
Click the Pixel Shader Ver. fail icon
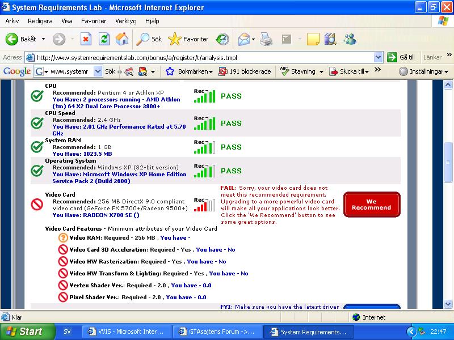(x=63, y=297)
